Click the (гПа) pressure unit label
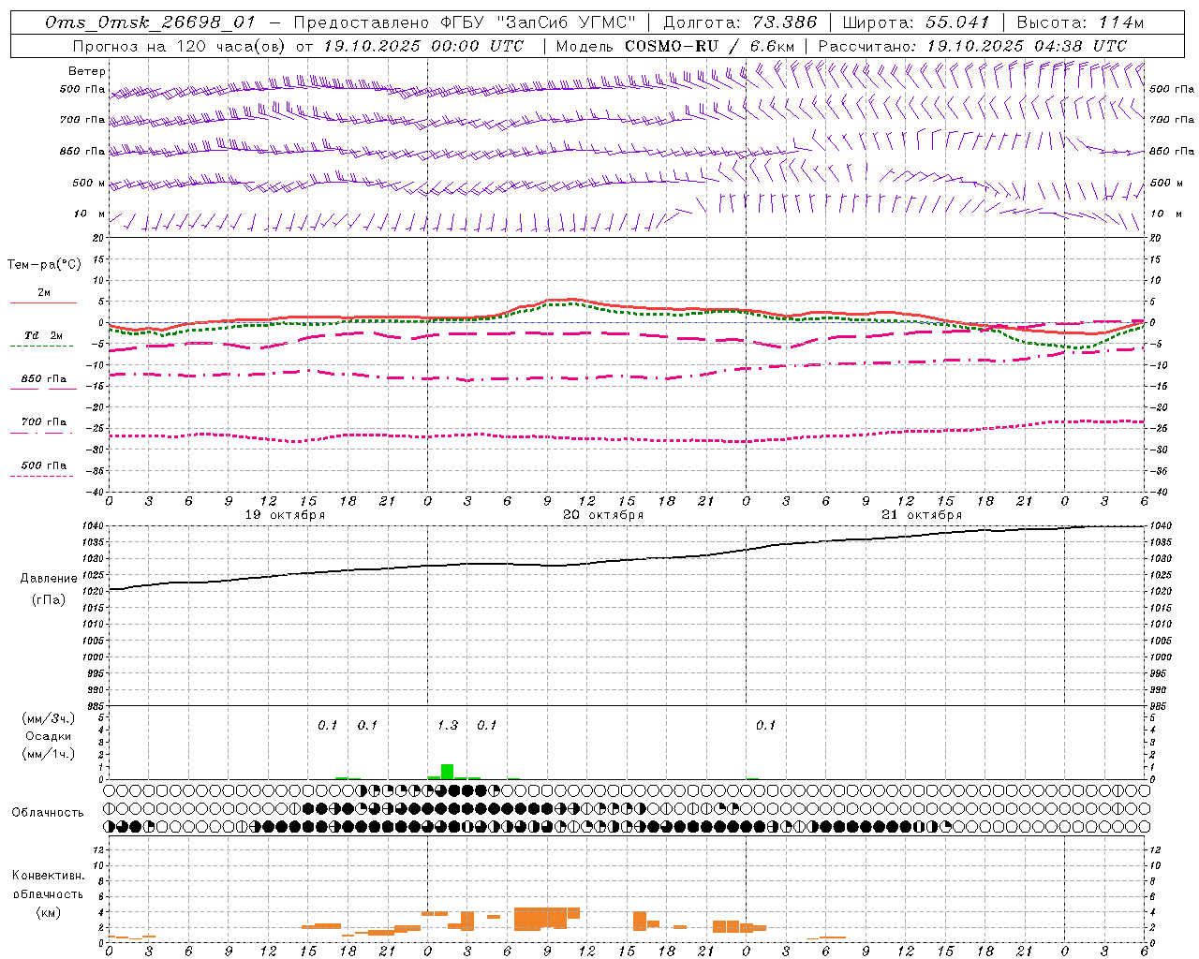The height and width of the screenshot is (959, 1199). pos(49,600)
